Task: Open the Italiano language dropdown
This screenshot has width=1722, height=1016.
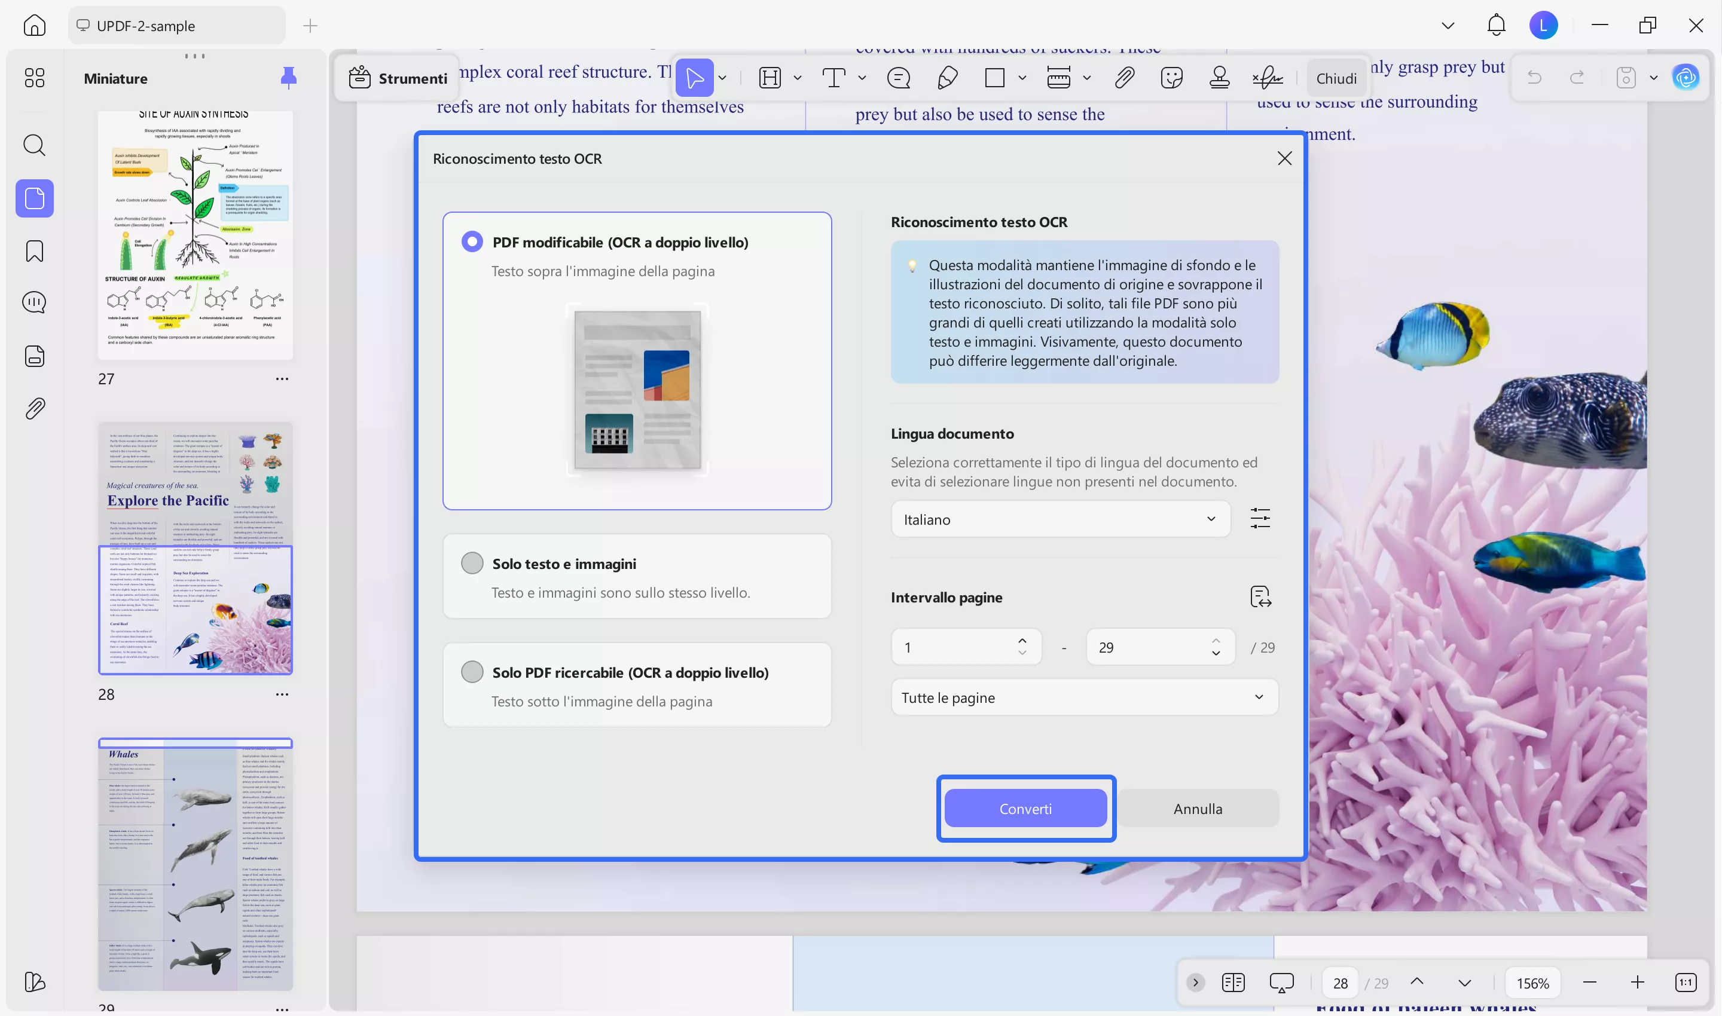Action: 1060,519
